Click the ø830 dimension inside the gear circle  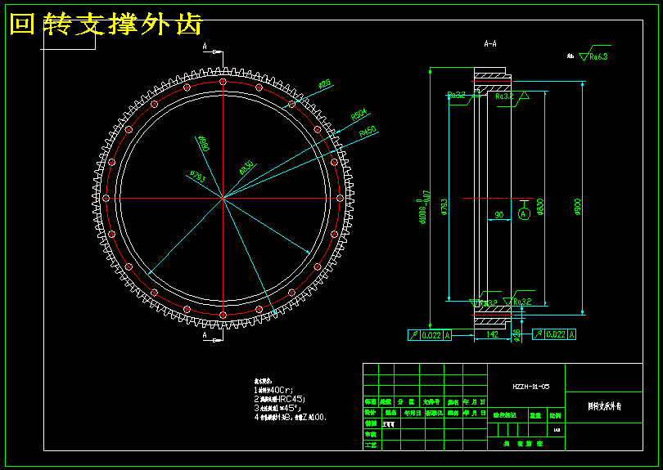pyautogui.click(x=246, y=168)
